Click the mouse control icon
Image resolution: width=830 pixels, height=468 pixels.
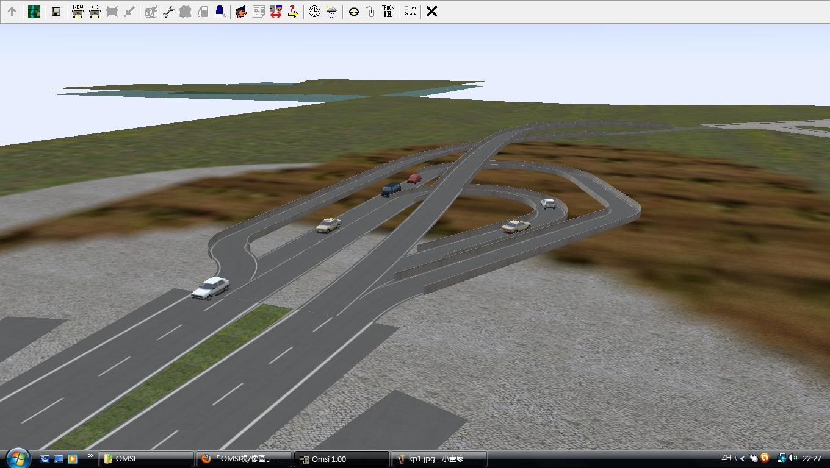[370, 12]
